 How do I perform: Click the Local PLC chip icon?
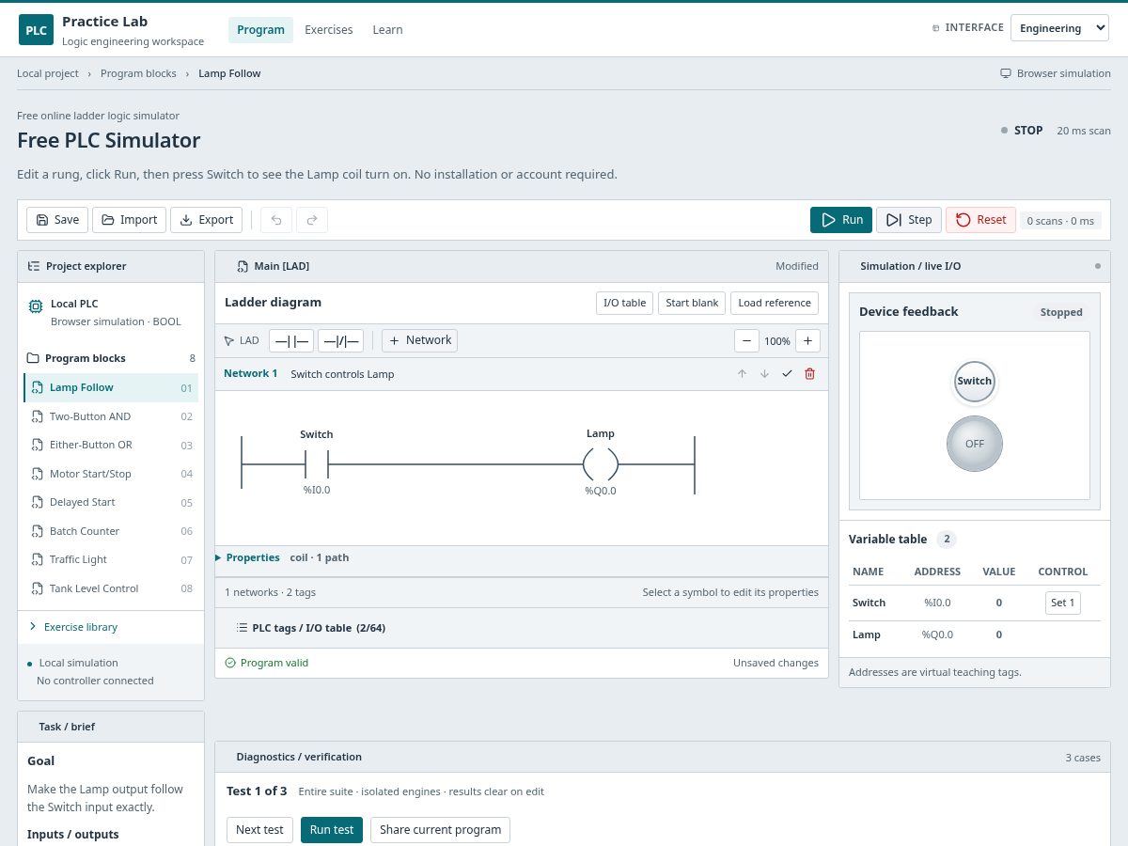[36, 306]
